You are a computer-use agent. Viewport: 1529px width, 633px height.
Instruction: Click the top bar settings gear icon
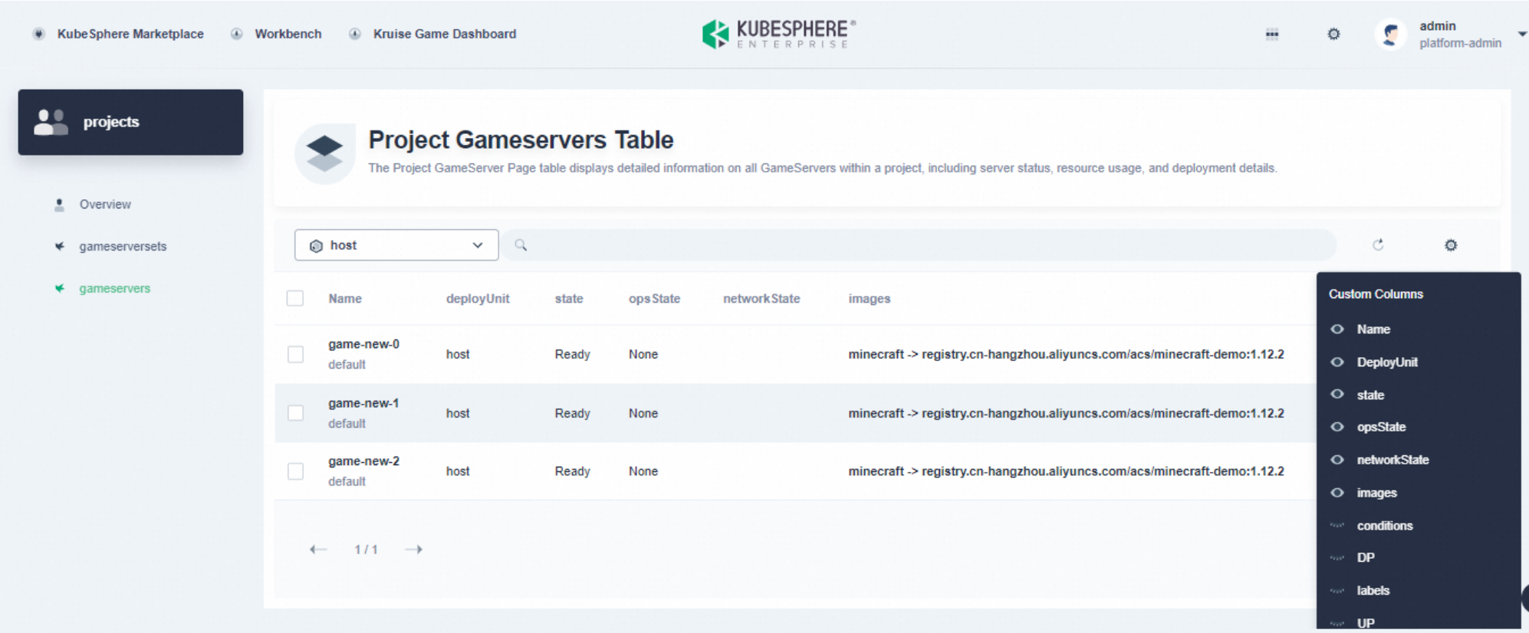(x=1333, y=34)
